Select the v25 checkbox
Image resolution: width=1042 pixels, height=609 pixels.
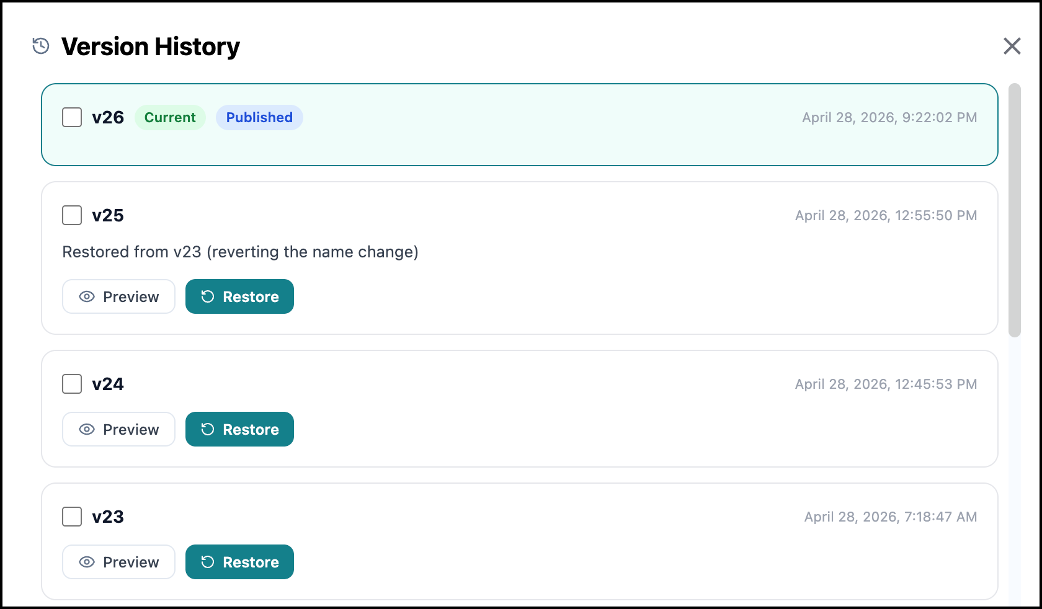[x=72, y=215]
